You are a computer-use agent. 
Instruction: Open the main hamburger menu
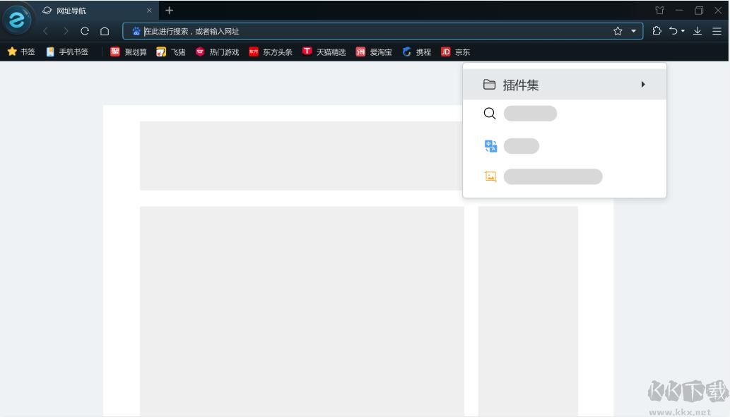[x=717, y=31]
